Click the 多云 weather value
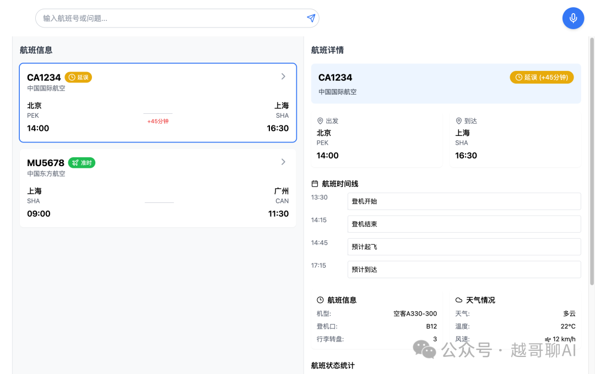The width and height of the screenshot is (595, 374). tap(569, 313)
